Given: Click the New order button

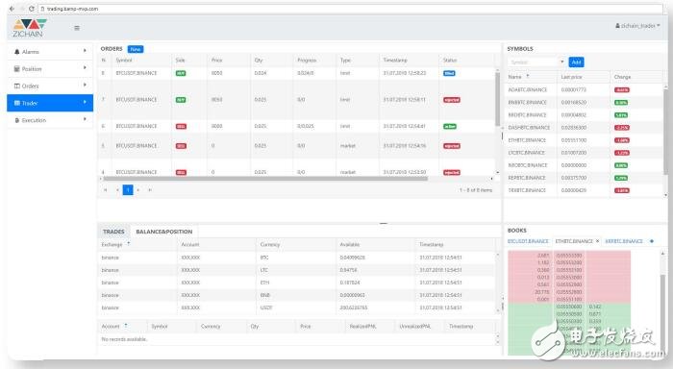Looking at the screenshot, I should pyautogui.click(x=136, y=49).
